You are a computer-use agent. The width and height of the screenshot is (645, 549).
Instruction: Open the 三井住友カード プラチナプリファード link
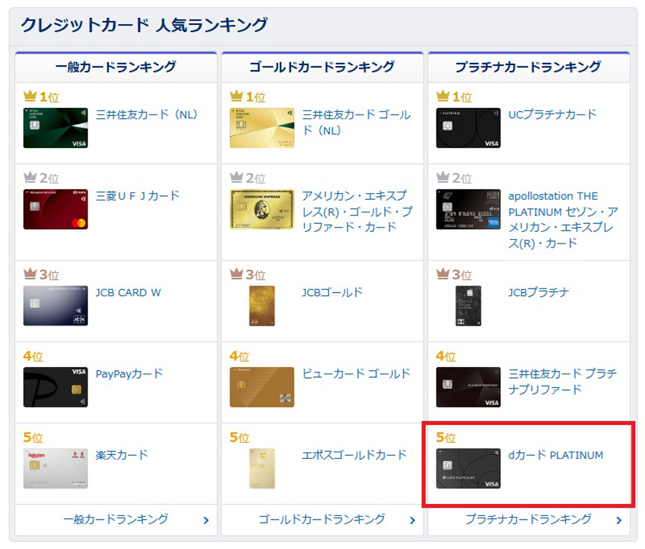point(563,382)
